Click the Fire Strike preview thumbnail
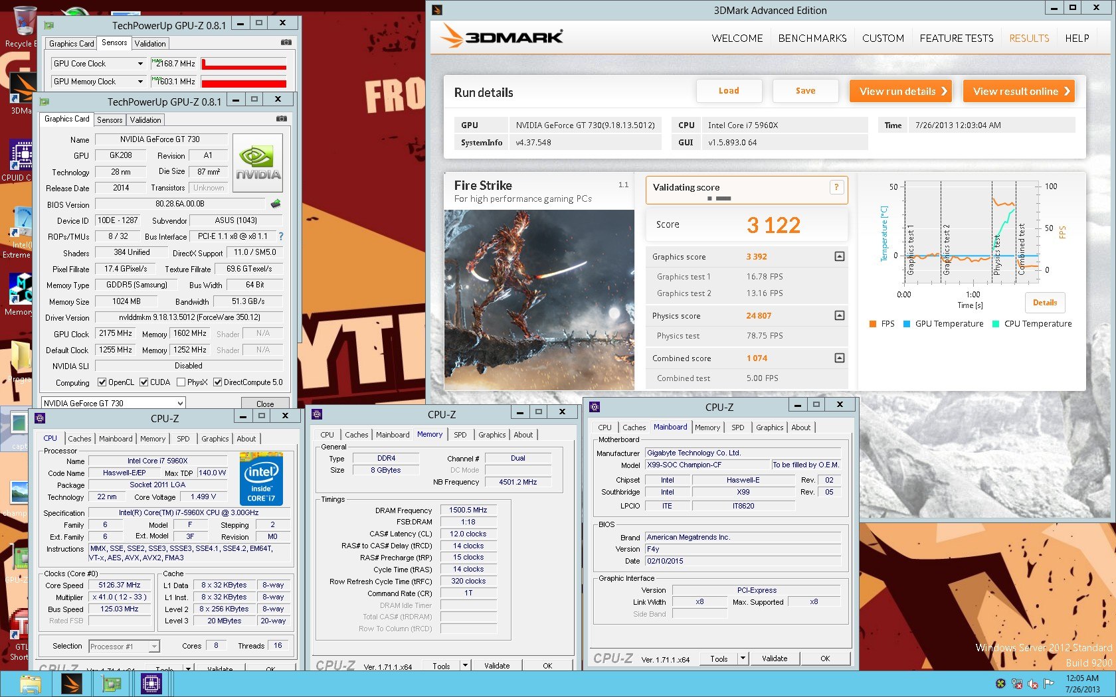1116x697 pixels. coord(539,300)
